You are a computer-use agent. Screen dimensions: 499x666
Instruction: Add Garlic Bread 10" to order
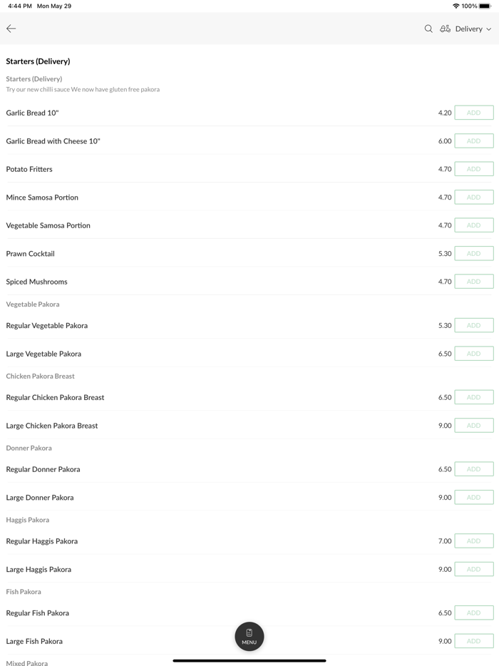473,113
